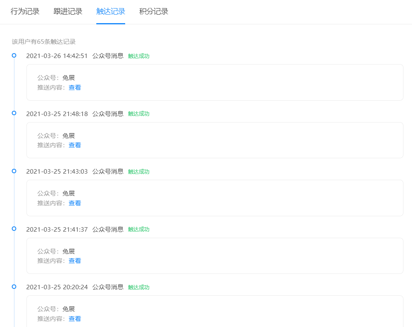The image size is (412, 327).
Task: Click 兔展 account name in 20:20:24 card
Action: coord(69,309)
